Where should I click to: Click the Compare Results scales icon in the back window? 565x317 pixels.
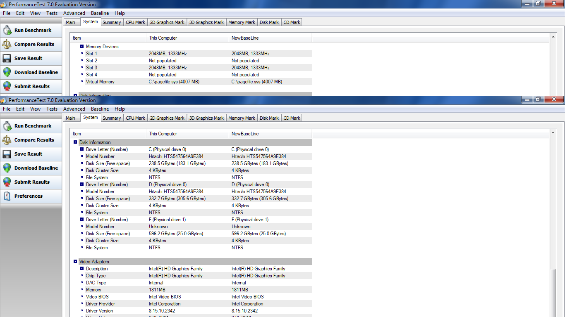[7, 44]
